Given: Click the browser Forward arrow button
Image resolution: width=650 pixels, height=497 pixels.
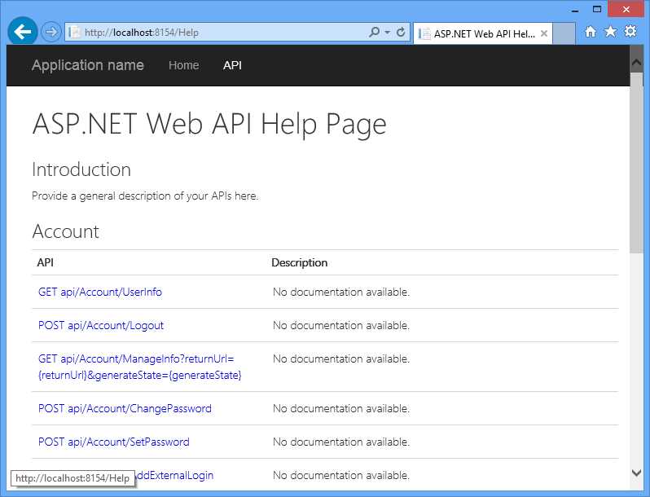Looking at the screenshot, I should 51,32.
